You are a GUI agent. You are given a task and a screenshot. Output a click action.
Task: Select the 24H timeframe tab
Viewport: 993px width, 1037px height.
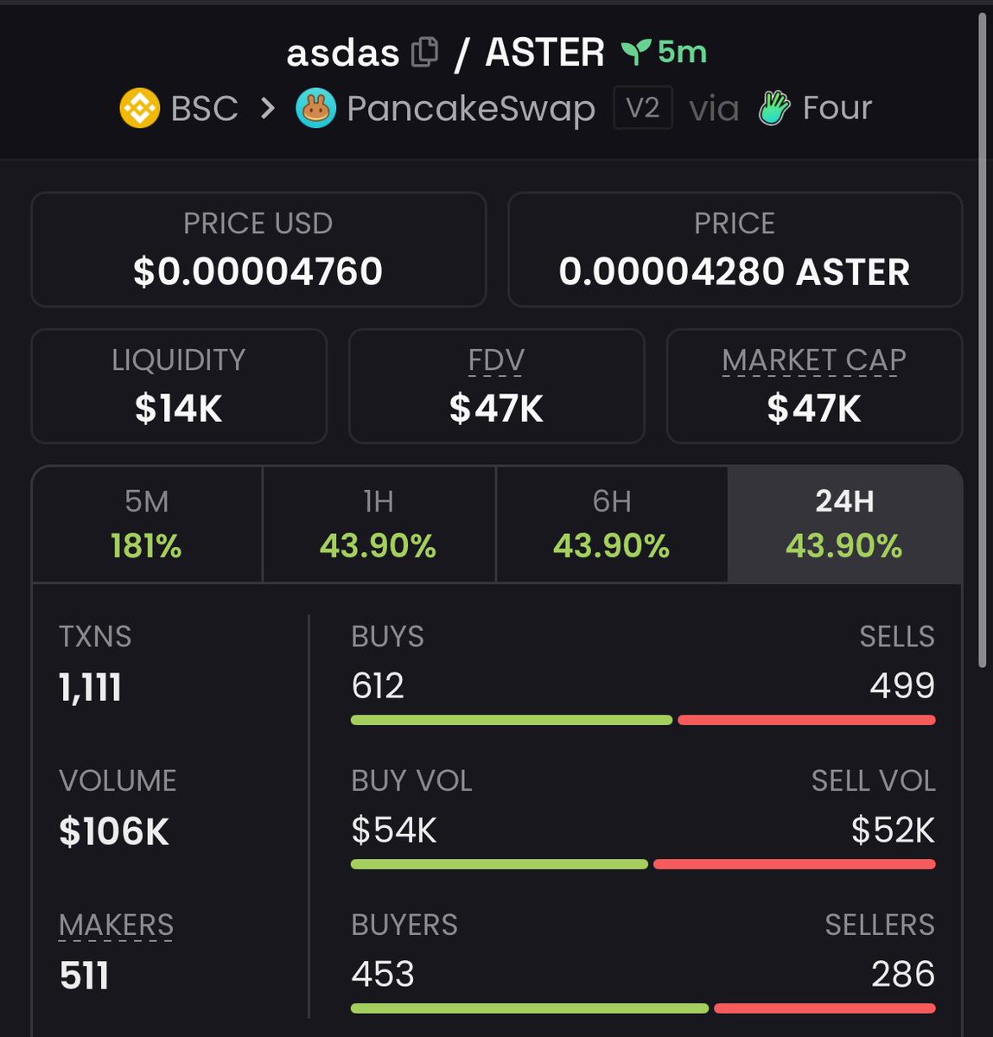(844, 525)
